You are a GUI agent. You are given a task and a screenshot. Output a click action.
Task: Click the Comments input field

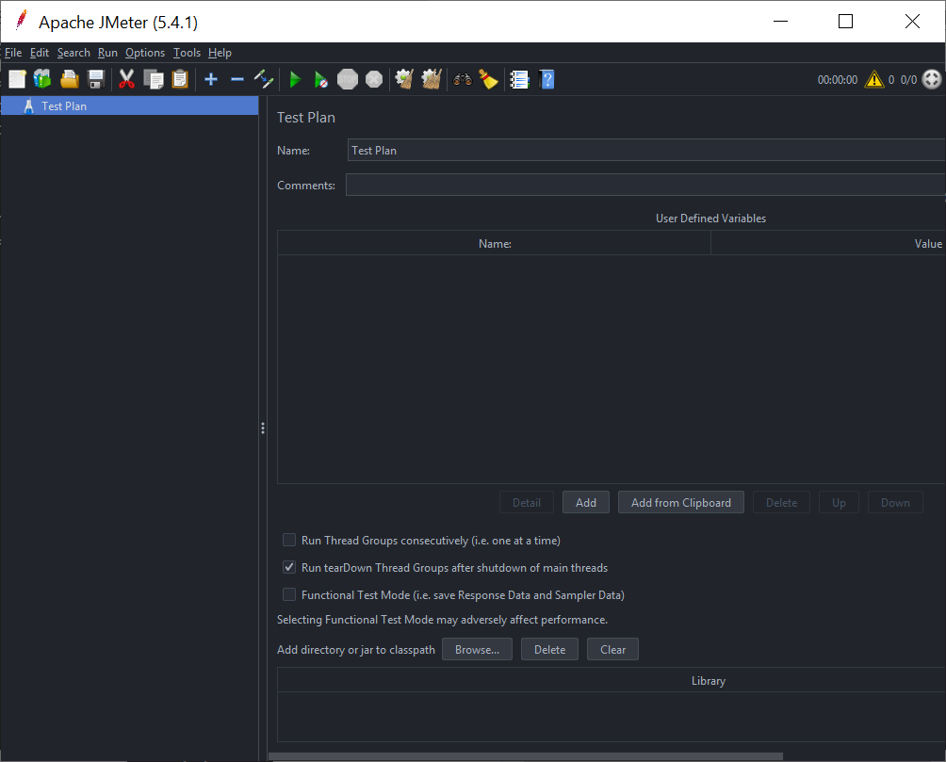click(x=645, y=185)
